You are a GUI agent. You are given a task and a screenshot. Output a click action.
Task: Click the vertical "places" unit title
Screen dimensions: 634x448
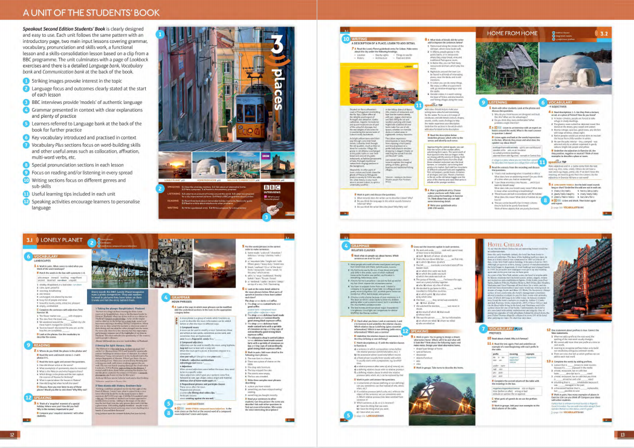277,89
